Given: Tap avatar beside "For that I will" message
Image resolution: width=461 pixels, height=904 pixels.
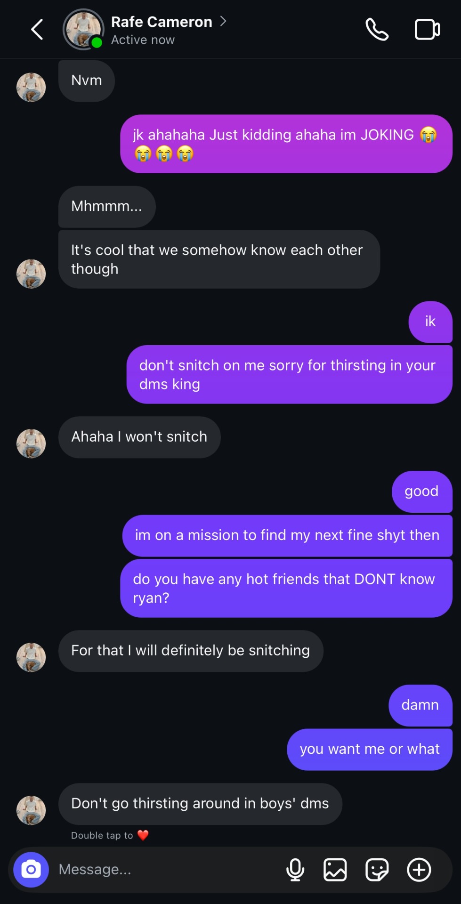Looking at the screenshot, I should click(31, 657).
